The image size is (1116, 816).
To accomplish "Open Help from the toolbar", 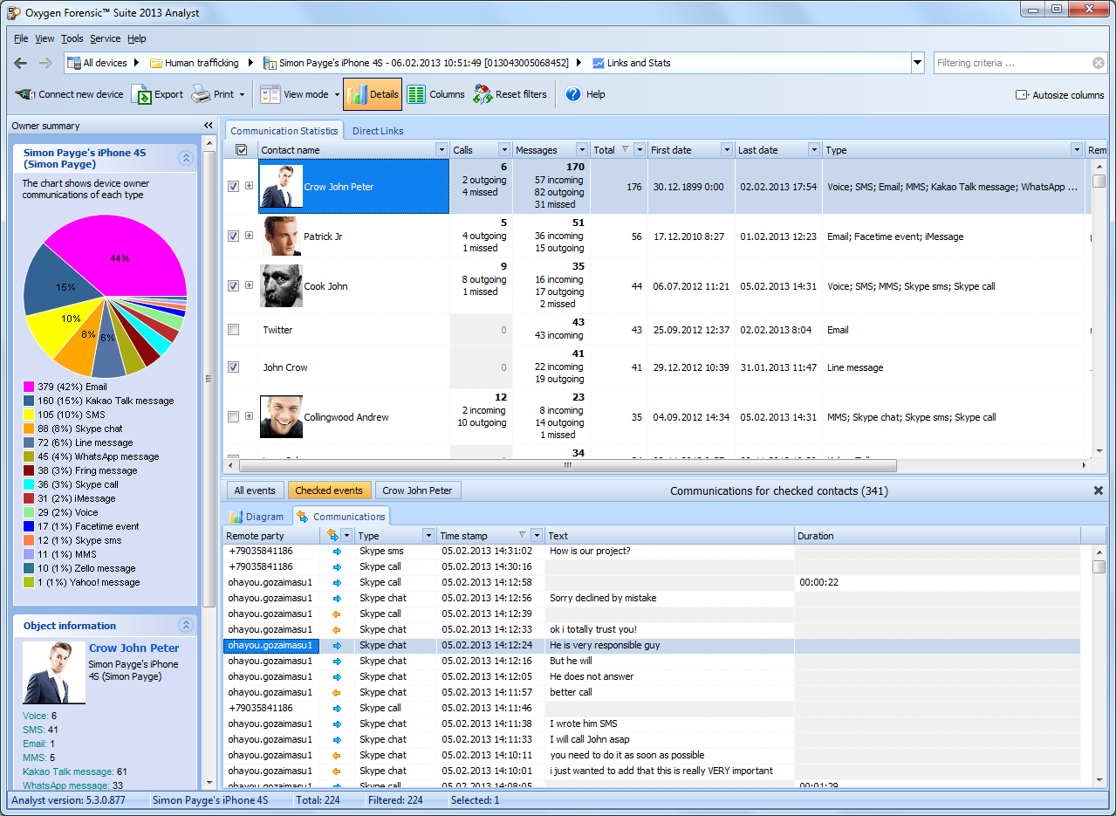I will click(x=585, y=94).
